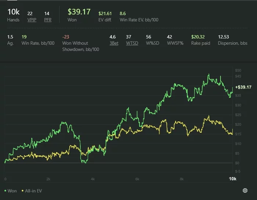The image size is (257, 200).
Task: Open the underlined 3Bet stat link
Action: click(114, 43)
